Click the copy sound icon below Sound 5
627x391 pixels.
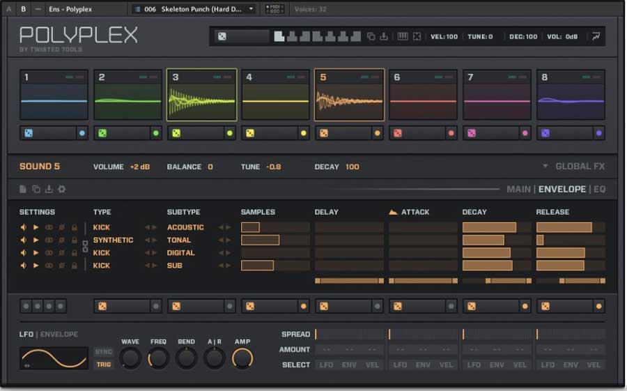(36, 189)
